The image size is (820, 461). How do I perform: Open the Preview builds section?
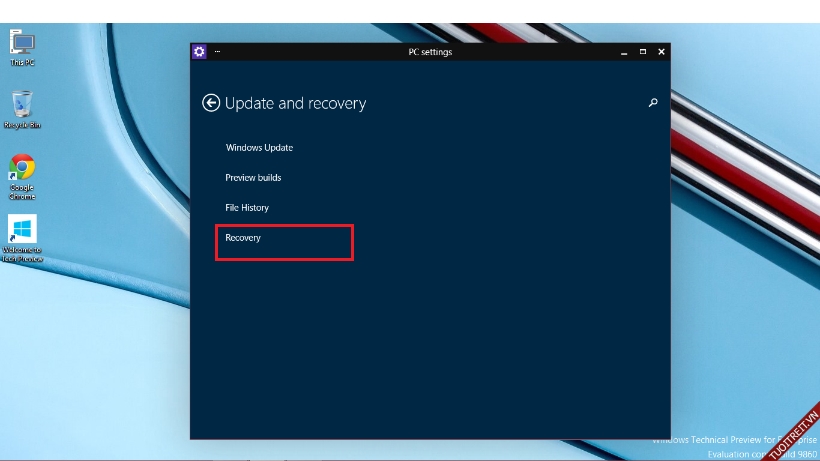[x=253, y=178]
